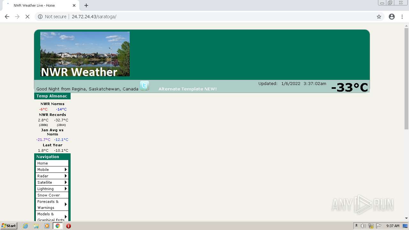This screenshot has width=409, height=230.
Task: Open the volume speaker tray icon
Action: pyautogui.click(x=363, y=226)
